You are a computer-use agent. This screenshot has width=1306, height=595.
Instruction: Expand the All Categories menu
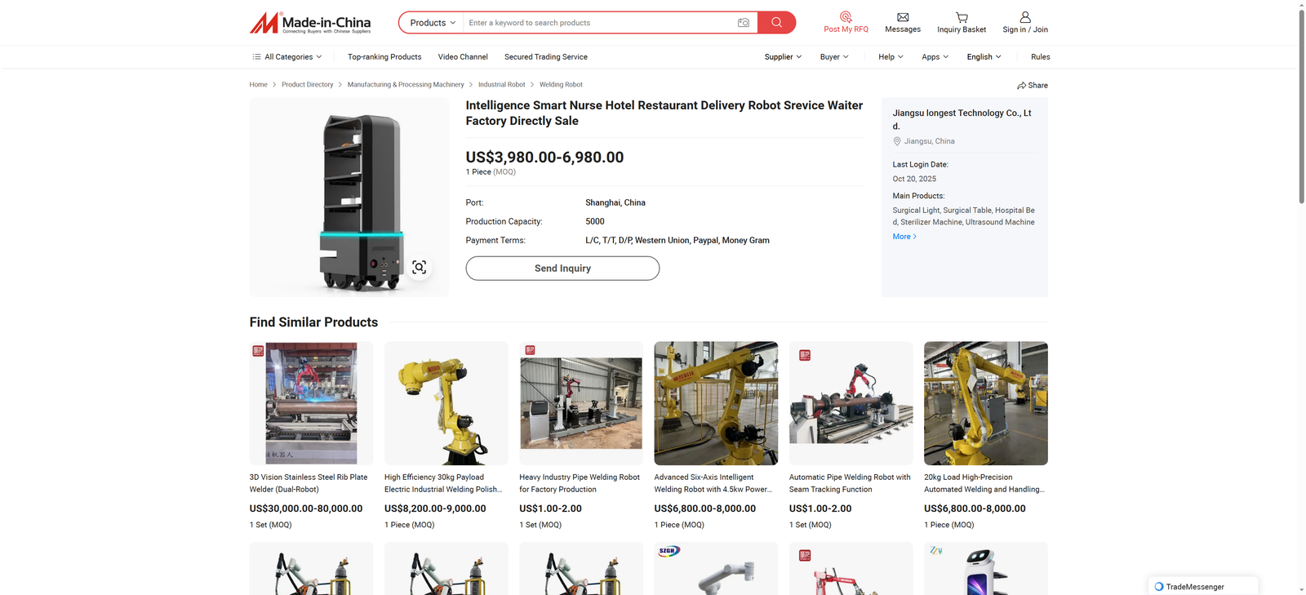(x=287, y=57)
